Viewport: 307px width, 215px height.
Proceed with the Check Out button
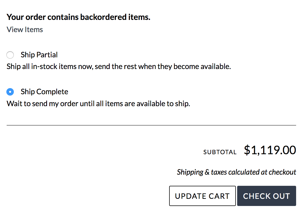click(x=266, y=196)
